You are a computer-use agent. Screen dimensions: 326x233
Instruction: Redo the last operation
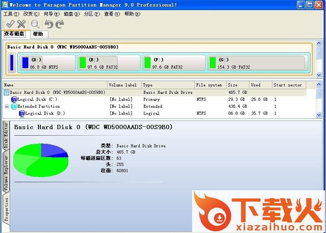point(60,24)
